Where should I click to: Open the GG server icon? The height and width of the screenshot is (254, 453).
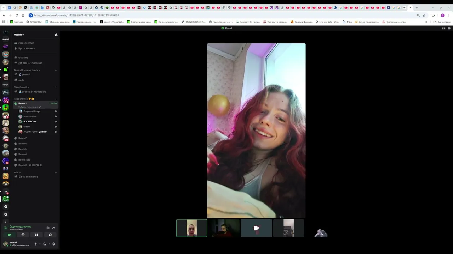pyautogui.click(x=6, y=169)
